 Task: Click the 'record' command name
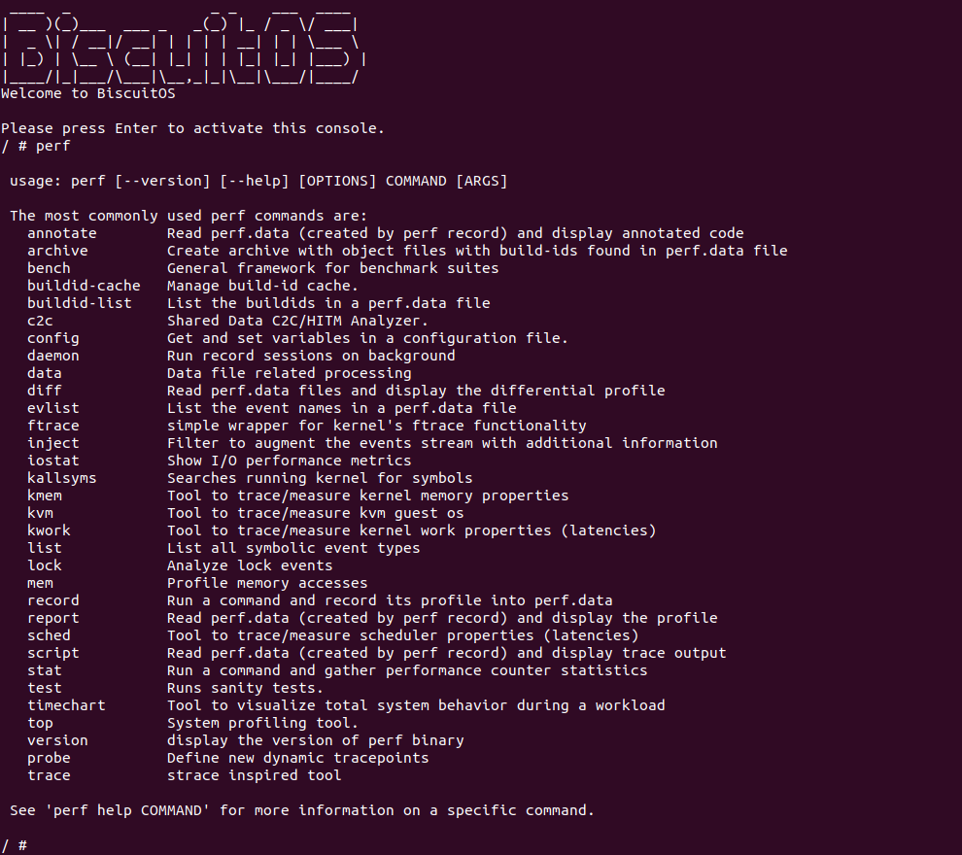coord(53,600)
